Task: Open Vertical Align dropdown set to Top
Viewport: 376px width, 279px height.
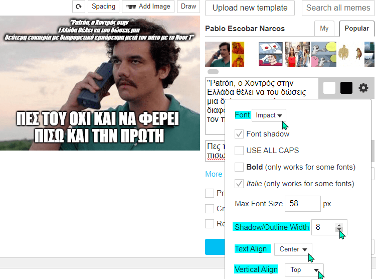Action: click(304, 270)
